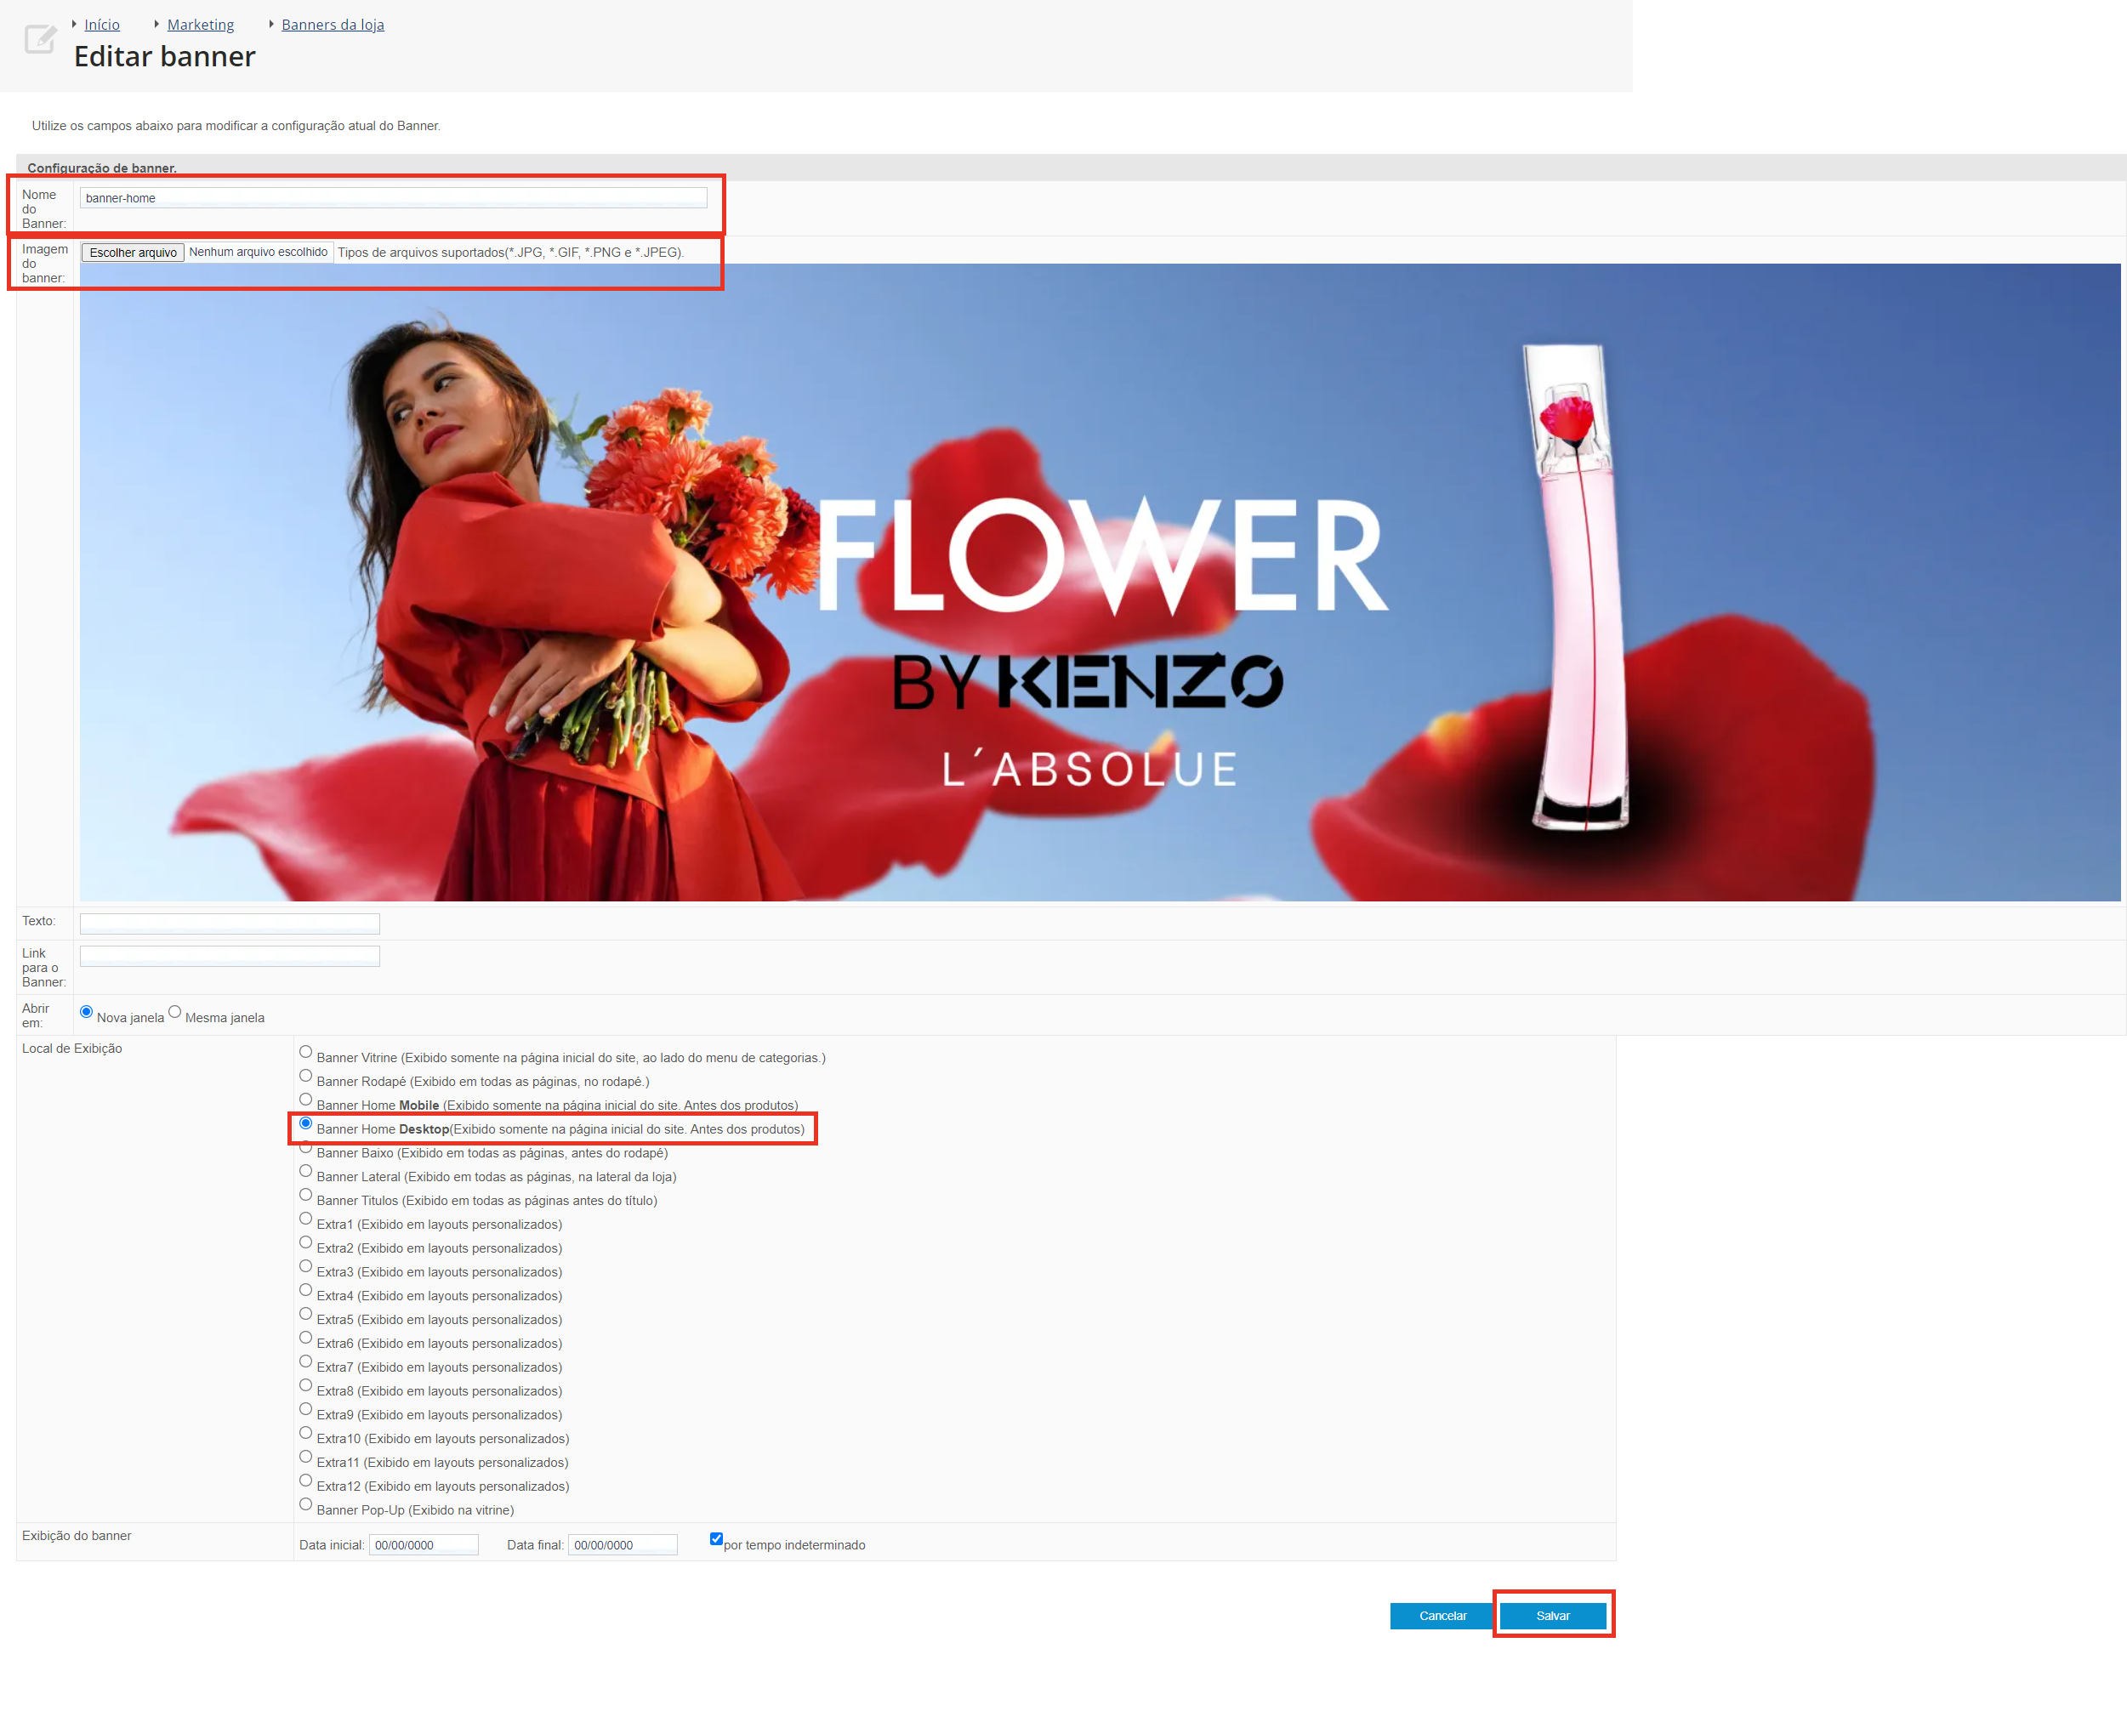Focus the Link para o Banner field
2127x1728 pixels.
tap(230, 957)
